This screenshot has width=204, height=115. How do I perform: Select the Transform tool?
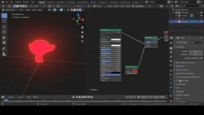[4, 42]
